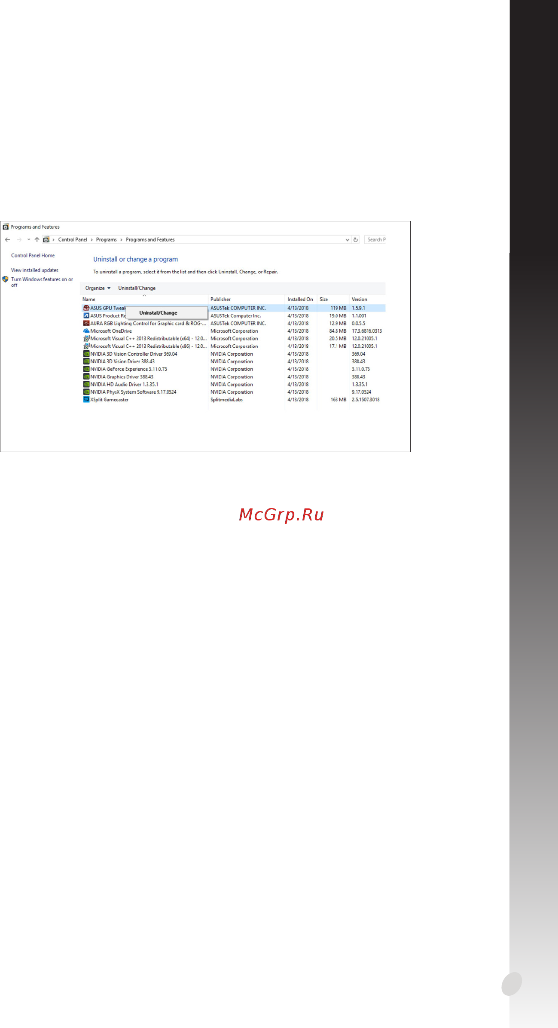Viewport: 558px width, 1028px height.
Task: Click the Microsoft OneDrive cloud icon
Action: point(86,331)
